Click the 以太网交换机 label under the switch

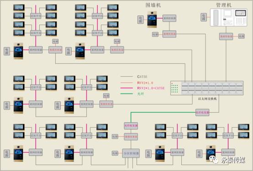click(x=207, y=98)
